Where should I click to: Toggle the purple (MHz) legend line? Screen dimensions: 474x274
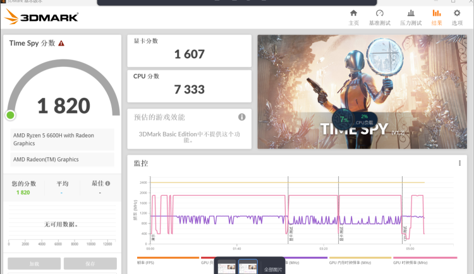click(x=306, y=260)
